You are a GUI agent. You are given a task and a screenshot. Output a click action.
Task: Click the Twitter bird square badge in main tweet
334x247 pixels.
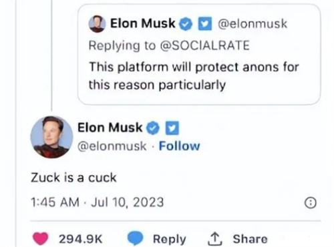pos(172,128)
